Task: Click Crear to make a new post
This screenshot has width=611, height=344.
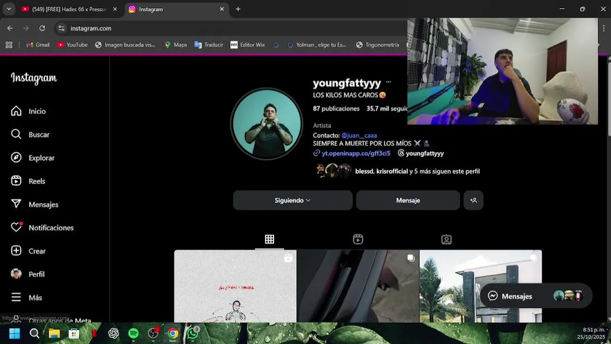Action: point(28,251)
